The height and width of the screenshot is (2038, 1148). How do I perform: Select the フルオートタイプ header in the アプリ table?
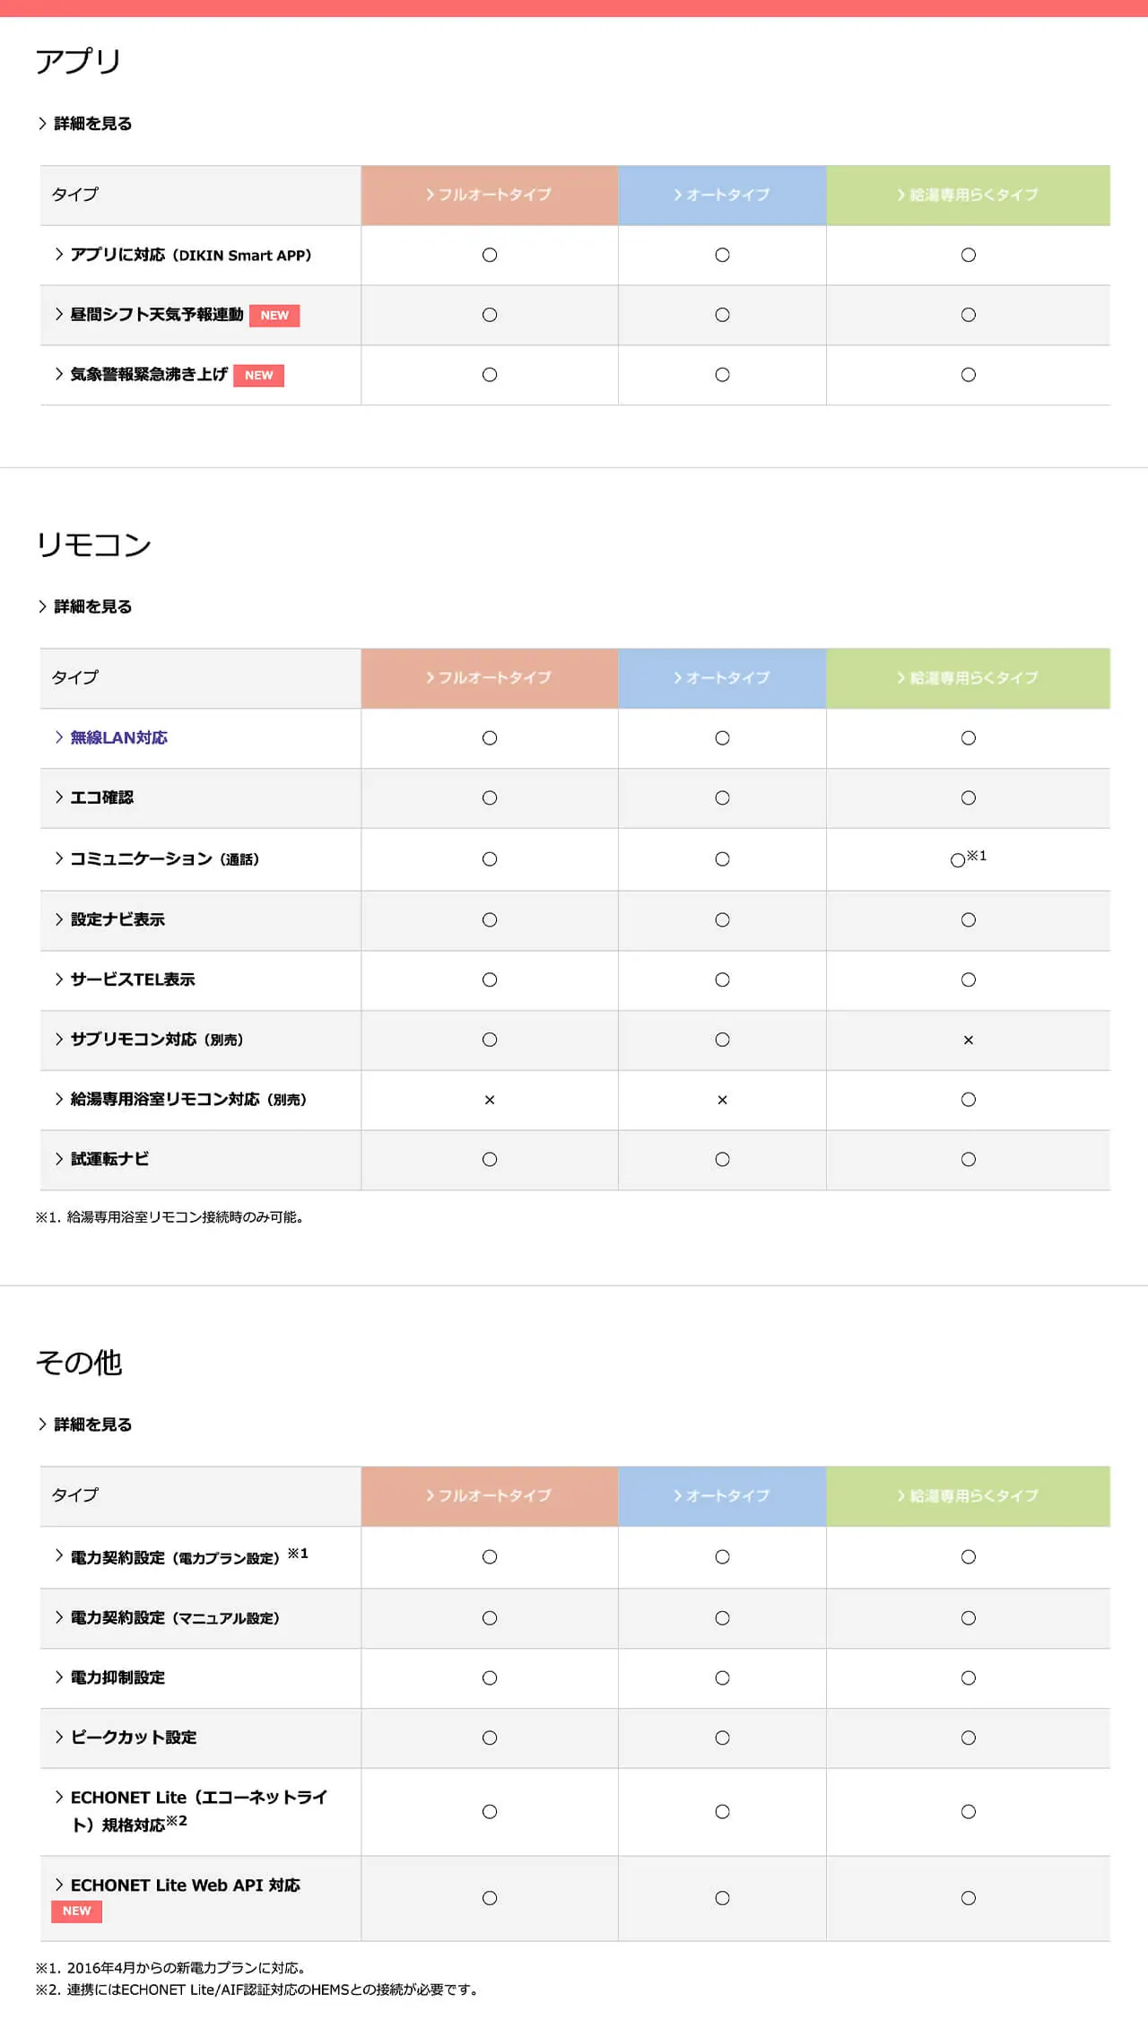(489, 195)
